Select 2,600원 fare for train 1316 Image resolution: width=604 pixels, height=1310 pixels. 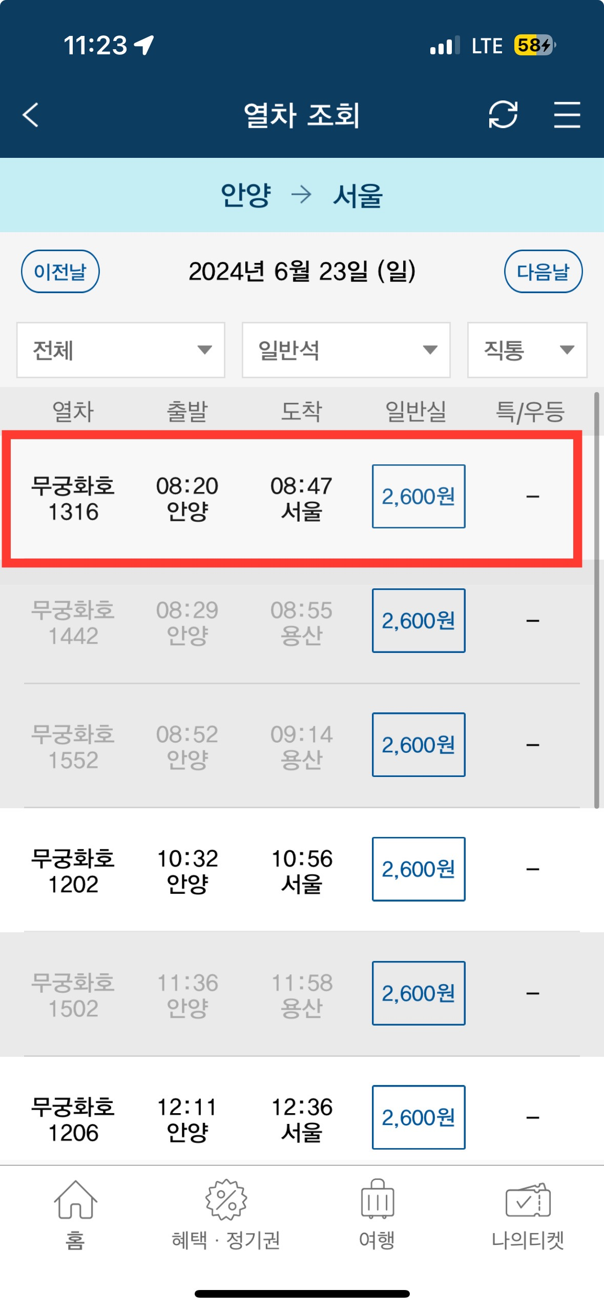pyautogui.click(x=419, y=496)
